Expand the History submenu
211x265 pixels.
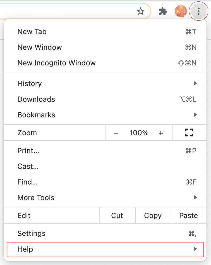tap(105, 83)
